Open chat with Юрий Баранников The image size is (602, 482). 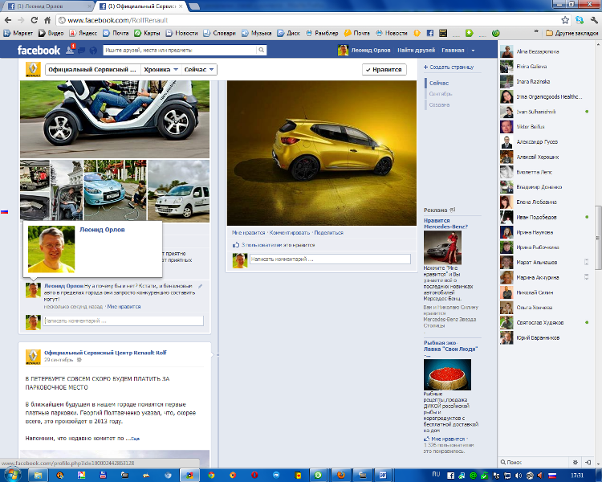point(544,337)
